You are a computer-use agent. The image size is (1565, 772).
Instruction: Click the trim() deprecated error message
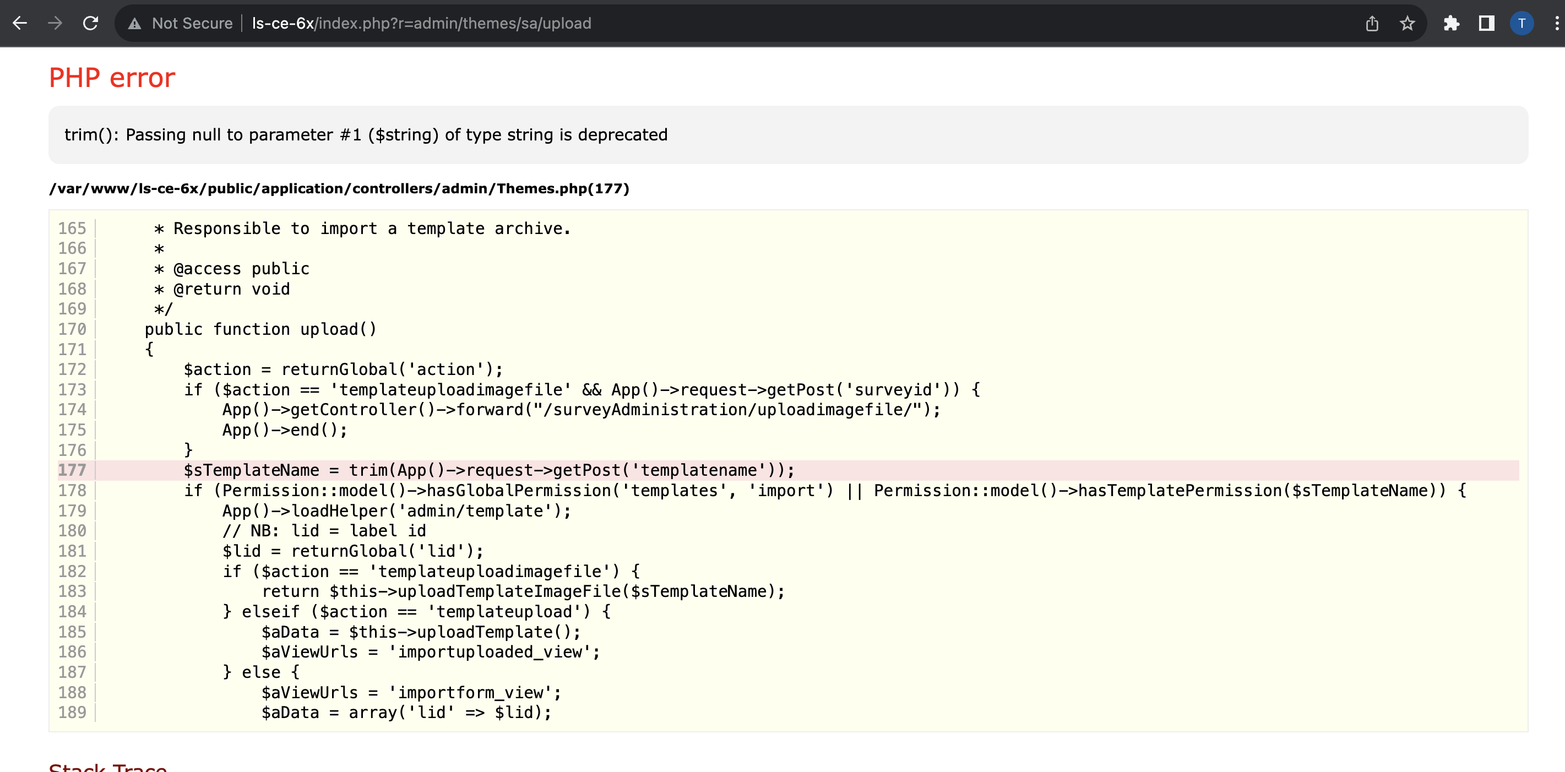pos(366,134)
